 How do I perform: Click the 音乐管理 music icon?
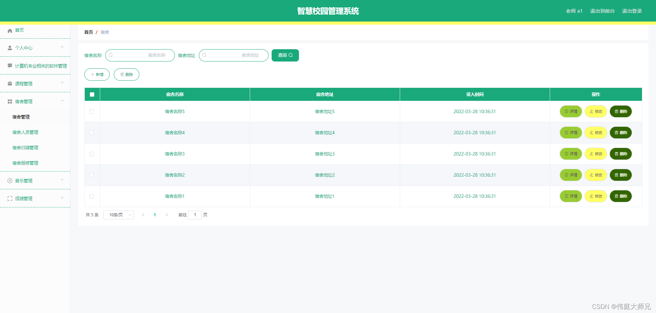pyautogui.click(x=10, y=180)
